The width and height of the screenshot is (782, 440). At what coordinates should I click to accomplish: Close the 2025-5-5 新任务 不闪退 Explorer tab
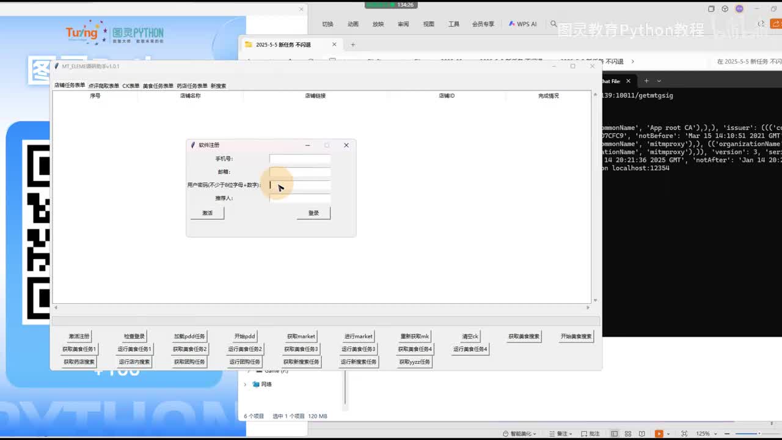pos(334,45)
